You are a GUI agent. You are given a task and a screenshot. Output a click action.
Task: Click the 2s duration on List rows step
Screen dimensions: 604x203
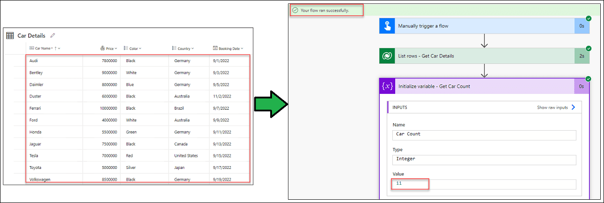pyautogui.click(x=582, y=56)
